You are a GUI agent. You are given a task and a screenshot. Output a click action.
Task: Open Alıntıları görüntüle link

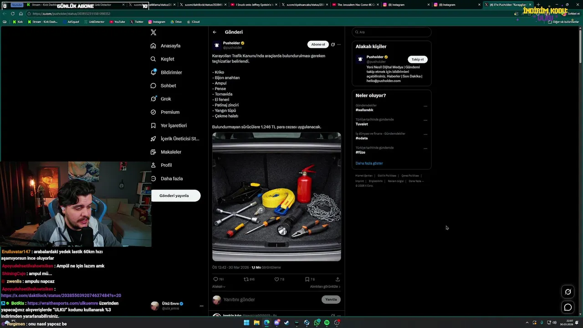(325, 287)
